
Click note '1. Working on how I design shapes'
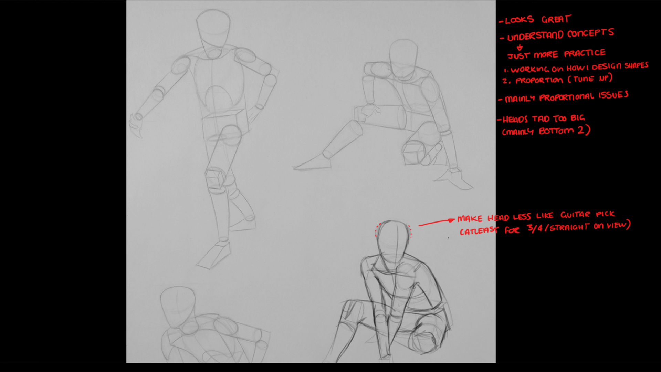pyautogui.click(x=576, y=68)
